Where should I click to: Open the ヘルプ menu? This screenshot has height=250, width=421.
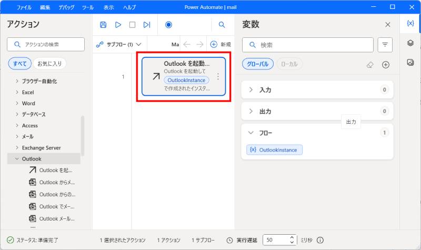coord(129,7)
